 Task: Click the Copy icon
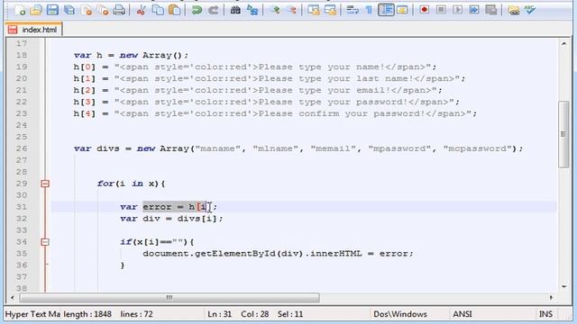tap(158, 10)
